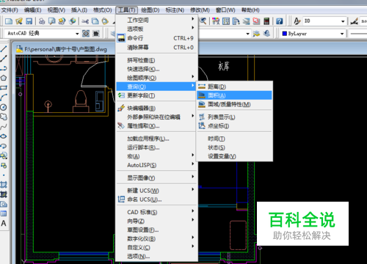This screenshot has width=367, height=264.
Task: Select the Line draw tool
Action: click(4, 48)
